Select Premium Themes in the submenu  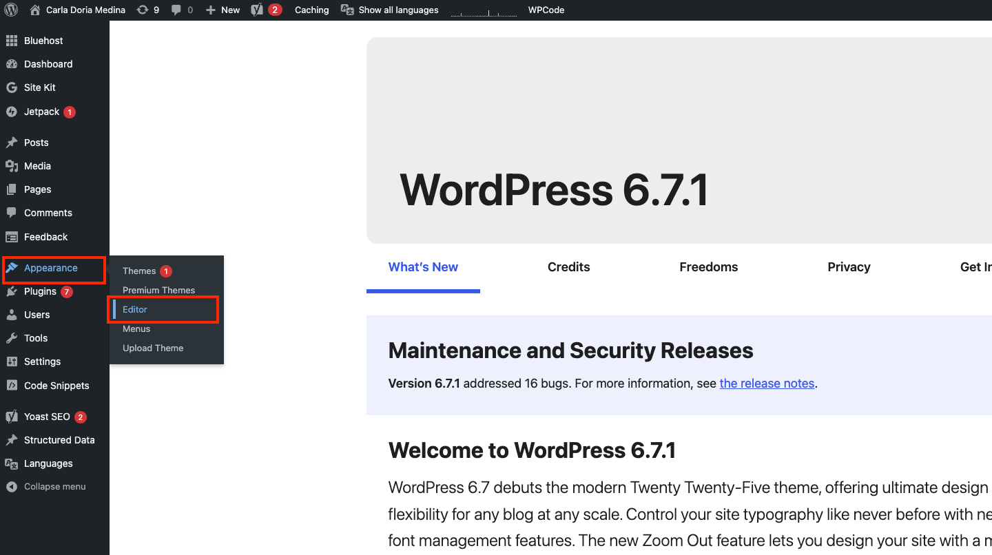(158, 290)
